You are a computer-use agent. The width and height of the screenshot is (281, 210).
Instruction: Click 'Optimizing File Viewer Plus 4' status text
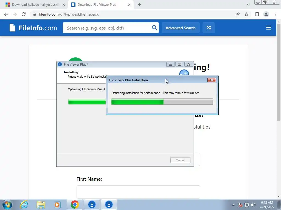pos(86,89)
